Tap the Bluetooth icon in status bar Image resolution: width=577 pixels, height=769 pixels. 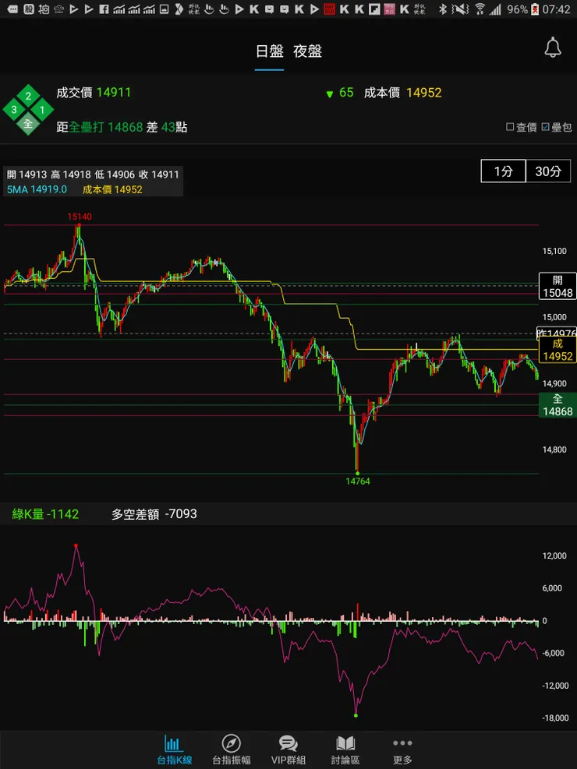pos(442,9)
